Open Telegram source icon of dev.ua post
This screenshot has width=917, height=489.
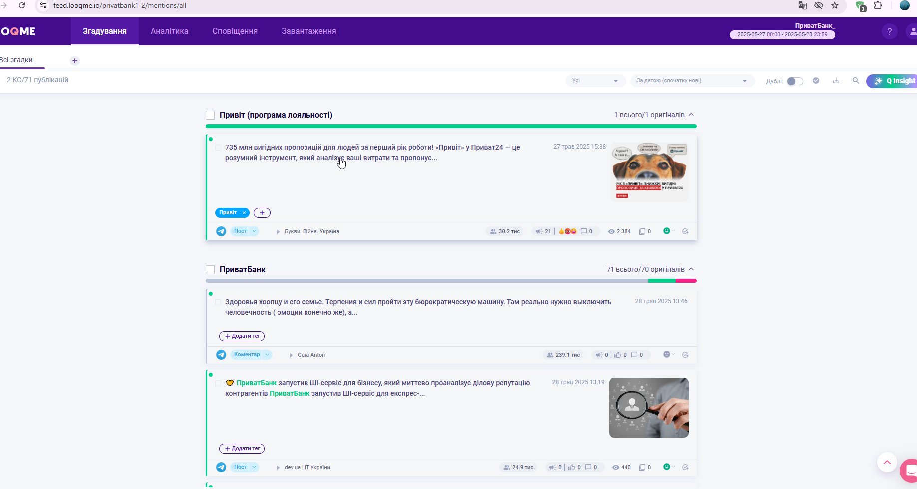tap(221, 467)
